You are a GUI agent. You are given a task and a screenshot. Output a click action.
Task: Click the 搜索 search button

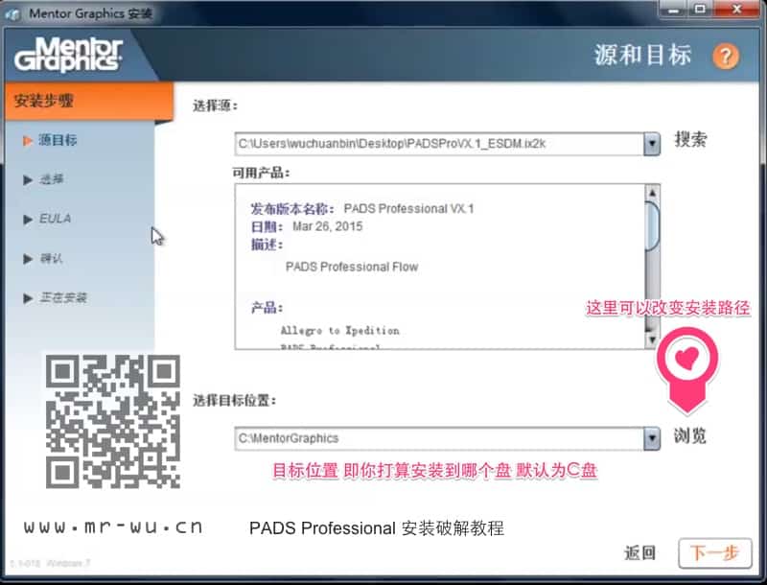(x=690, y=139)
